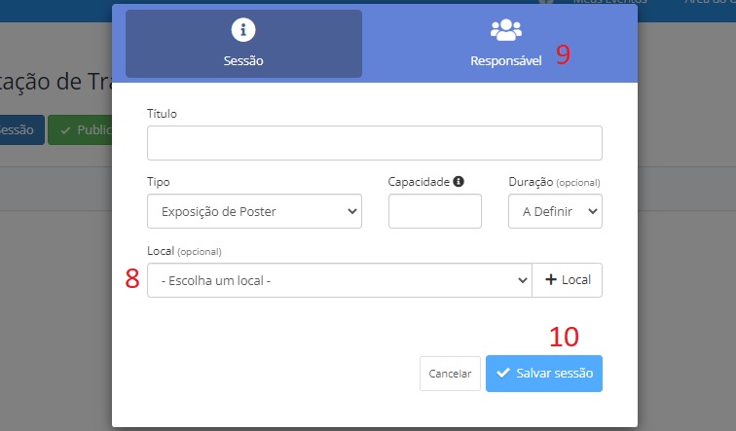Image resolution: width=736 pixels, height=431 pixels.
Task: Click the checkmark icon on green Public button
Action: [65, 130]
